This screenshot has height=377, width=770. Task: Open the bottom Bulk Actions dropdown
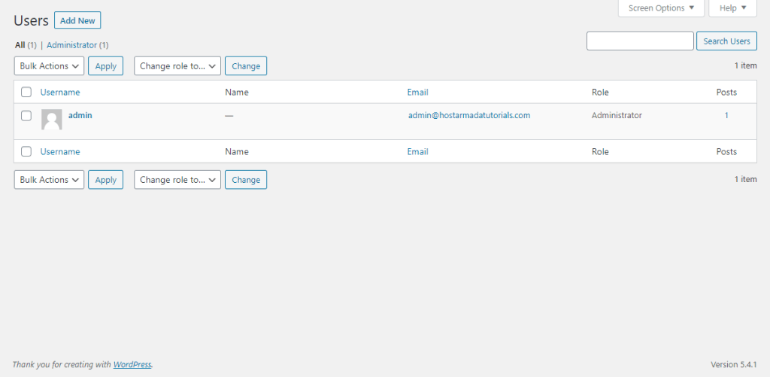(49, 180)
